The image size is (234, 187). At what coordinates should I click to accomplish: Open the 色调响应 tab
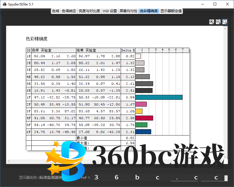point(69,11)
